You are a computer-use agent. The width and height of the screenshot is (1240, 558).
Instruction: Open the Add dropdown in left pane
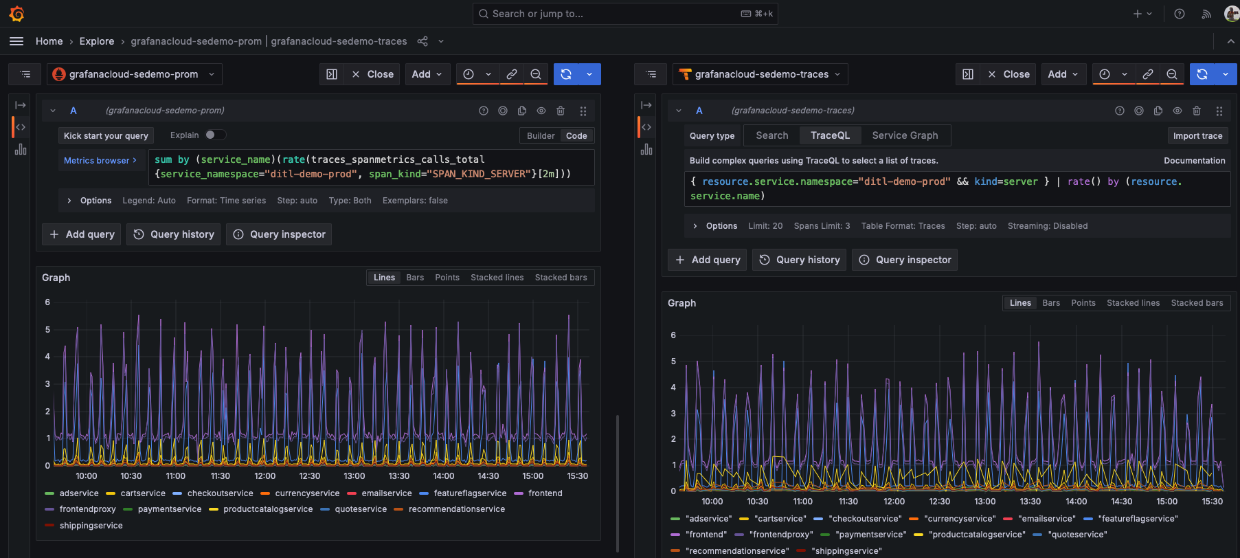[427, 74]
